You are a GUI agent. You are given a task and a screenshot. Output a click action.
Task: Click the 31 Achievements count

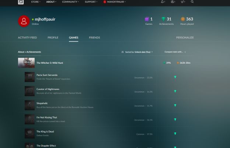click(169, 19)
